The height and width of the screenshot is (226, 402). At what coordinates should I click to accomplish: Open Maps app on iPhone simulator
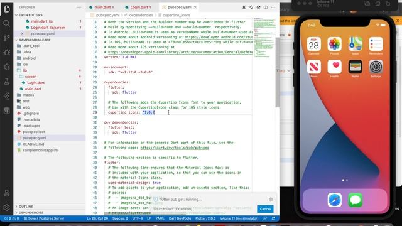click(355, 45)
